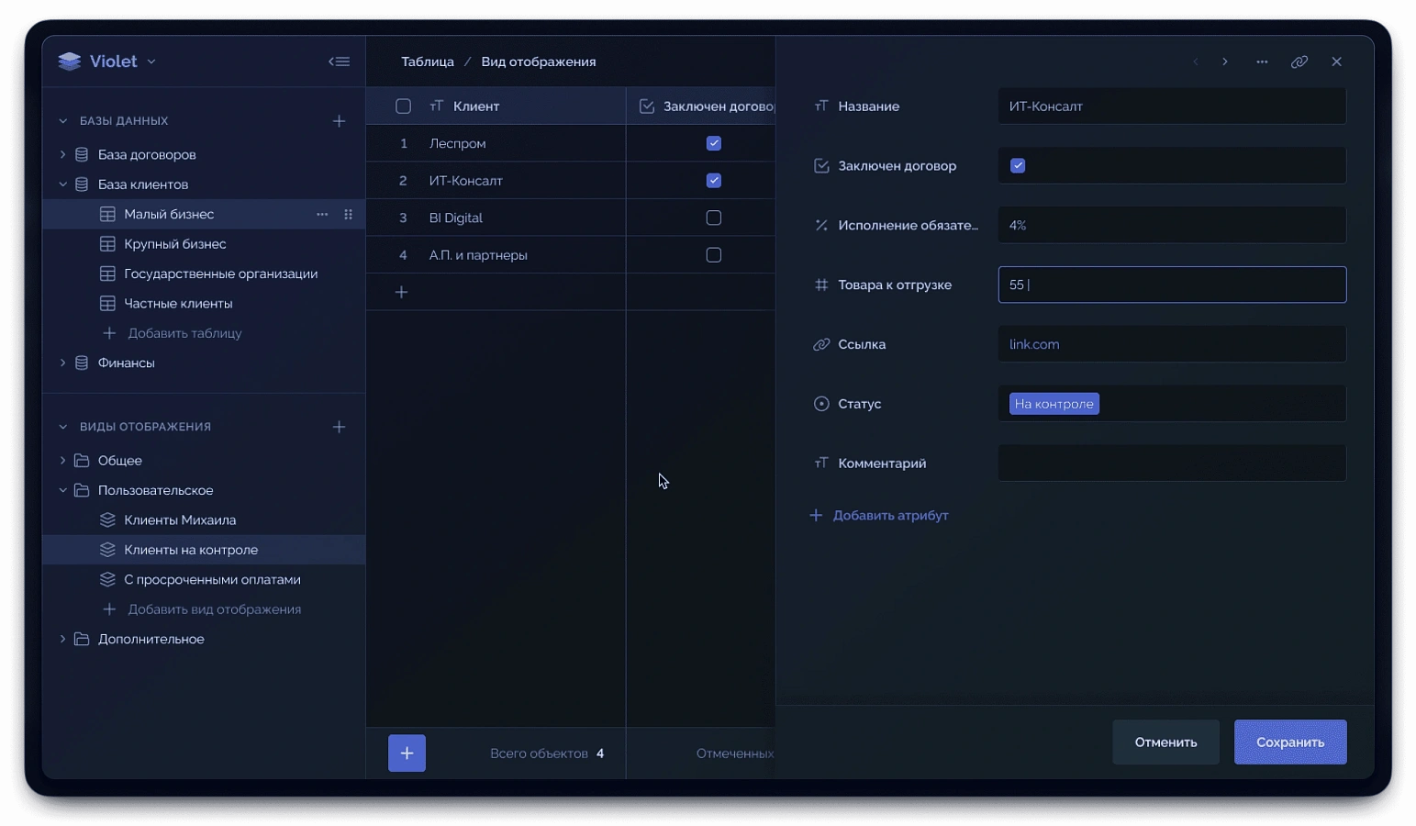
Task: Click the plus icon in empty table row
Action: click(x=401, y=292)
